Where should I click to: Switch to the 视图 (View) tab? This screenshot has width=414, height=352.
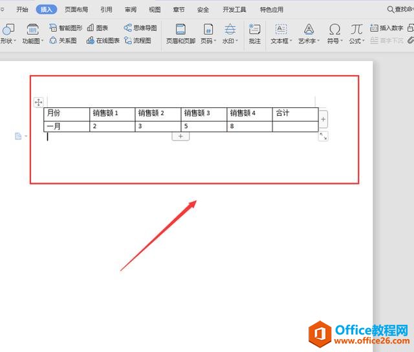point(155,10)
